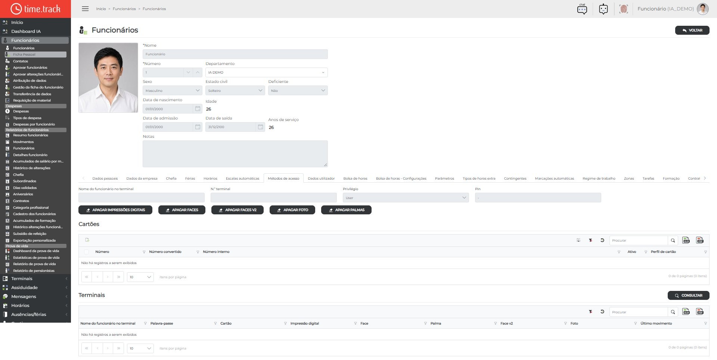The width and height of the screenshot is (717, 360).
Task: Click APAGAR IMPRESSÕES DIGITAIS button
Action: pyautogui.click(x=115, y=210)
